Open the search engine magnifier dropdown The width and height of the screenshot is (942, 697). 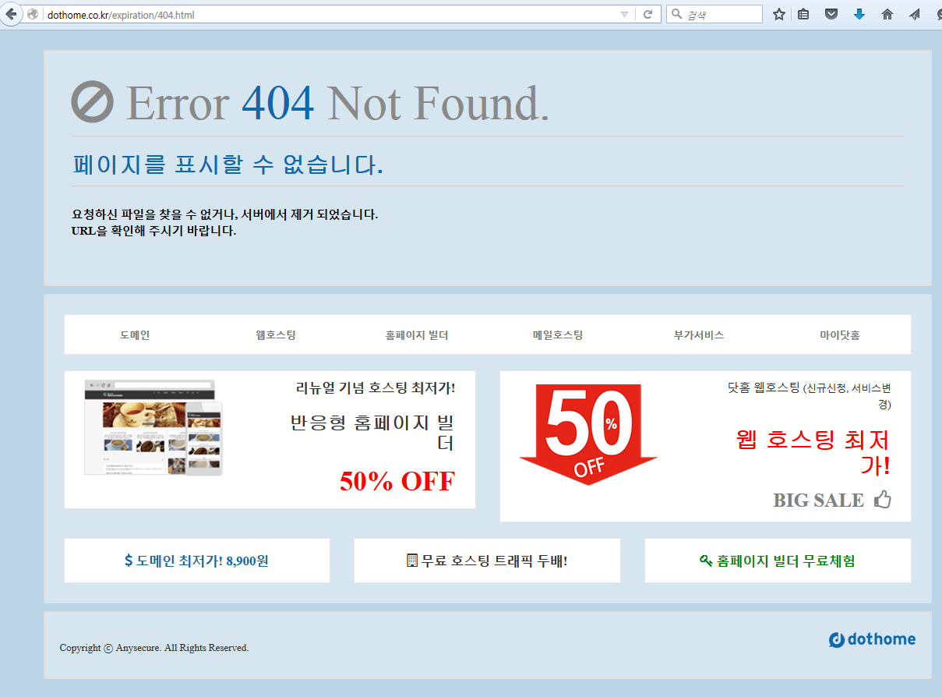[x=676, y=14]
